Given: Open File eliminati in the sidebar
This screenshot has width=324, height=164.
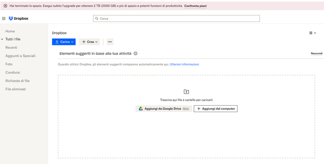Looking at the screenshot, I should click(x=16, y=89).
